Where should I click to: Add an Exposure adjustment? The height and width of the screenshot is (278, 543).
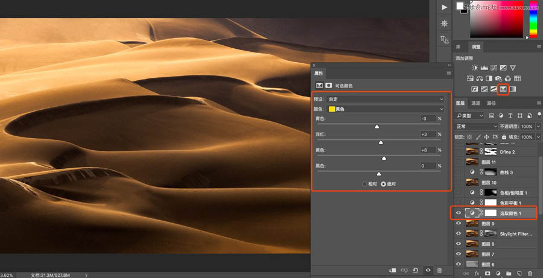pyautogui.click(x=503, y=68)
